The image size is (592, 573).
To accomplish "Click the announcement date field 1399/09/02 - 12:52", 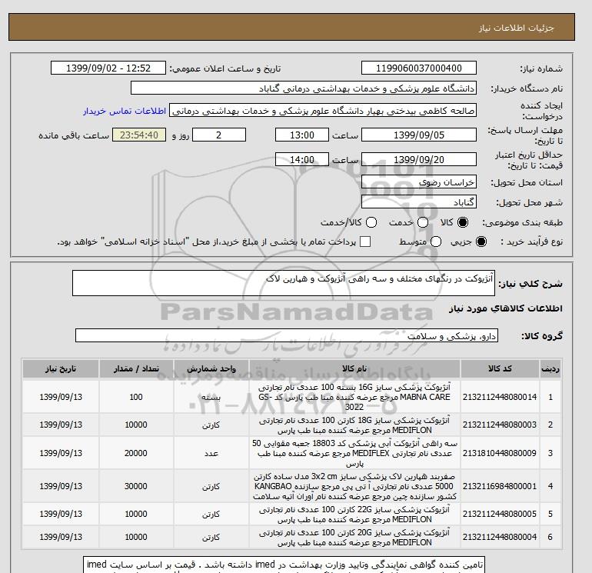I will [x=108, y=68].
